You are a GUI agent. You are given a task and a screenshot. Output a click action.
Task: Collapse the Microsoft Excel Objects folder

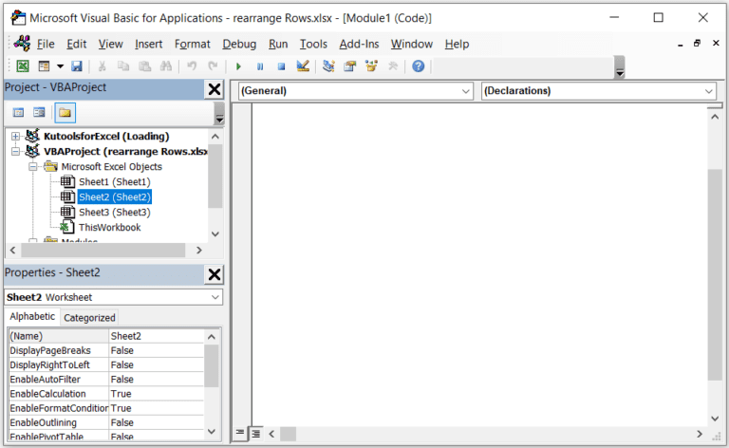[33, 167]
